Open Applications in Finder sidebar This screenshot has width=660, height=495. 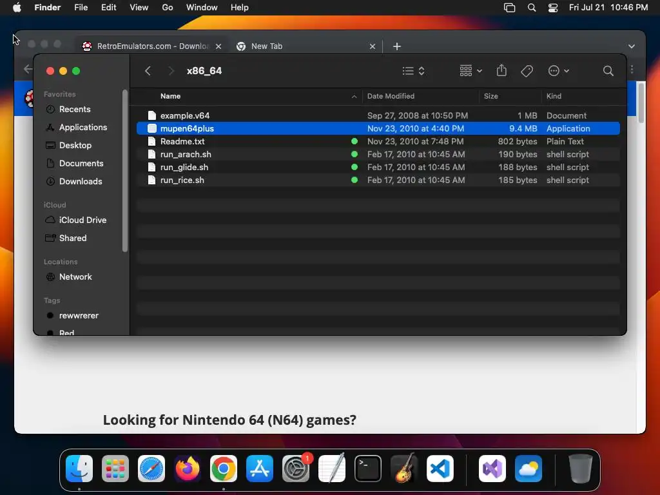(x=83, y=127)
